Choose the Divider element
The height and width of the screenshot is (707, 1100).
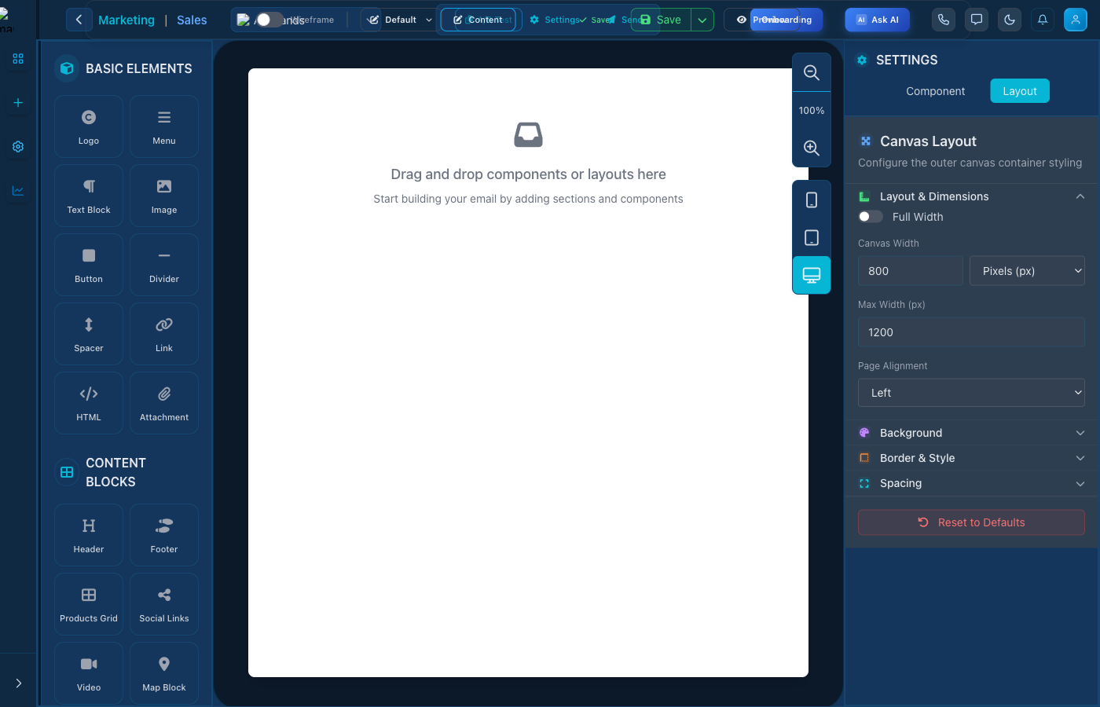(164, 265)
